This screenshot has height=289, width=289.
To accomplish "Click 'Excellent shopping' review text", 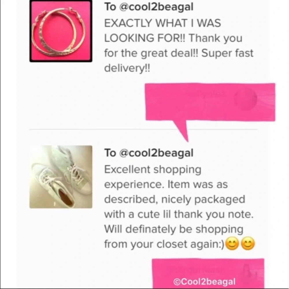I will pyautogui.click(x=153, y=170).
